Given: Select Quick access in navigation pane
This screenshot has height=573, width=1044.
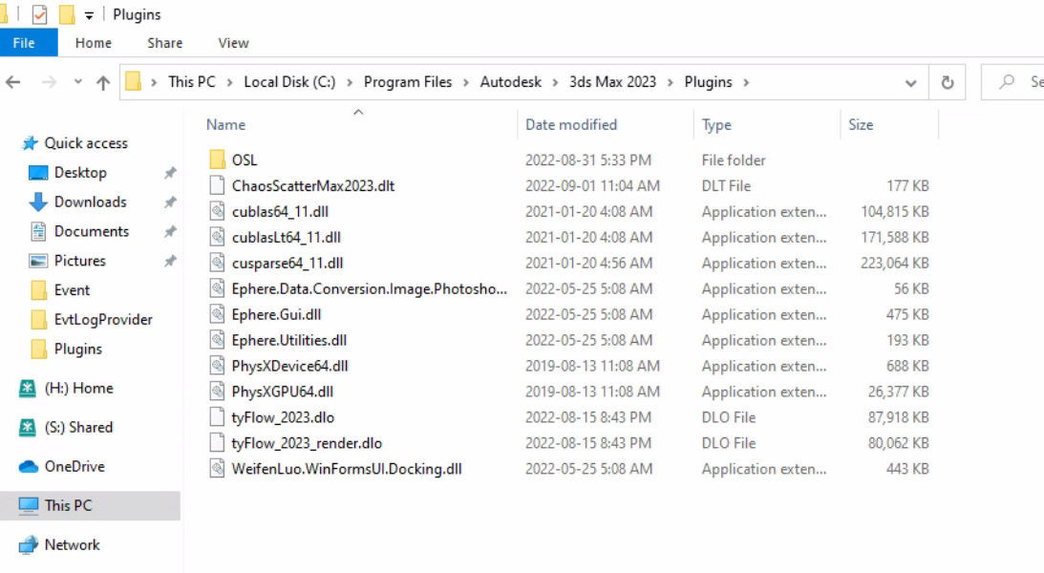Looking at the screenshot, I should (x=86, y=143).
